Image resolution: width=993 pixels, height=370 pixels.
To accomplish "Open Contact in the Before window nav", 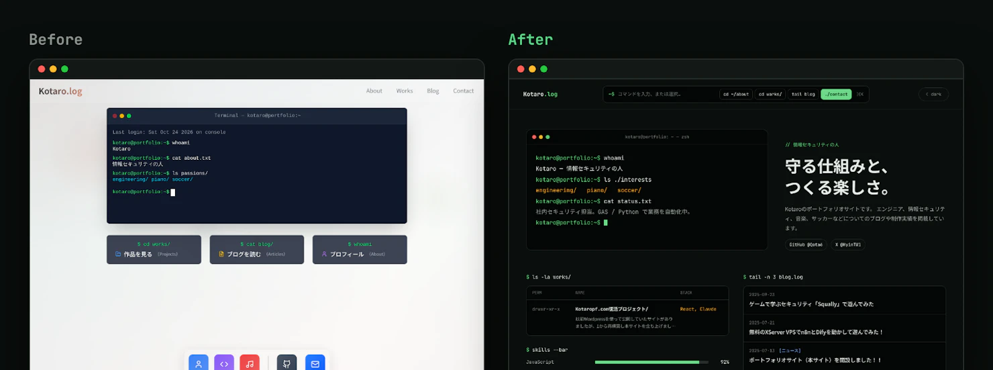I will [464, 91].
